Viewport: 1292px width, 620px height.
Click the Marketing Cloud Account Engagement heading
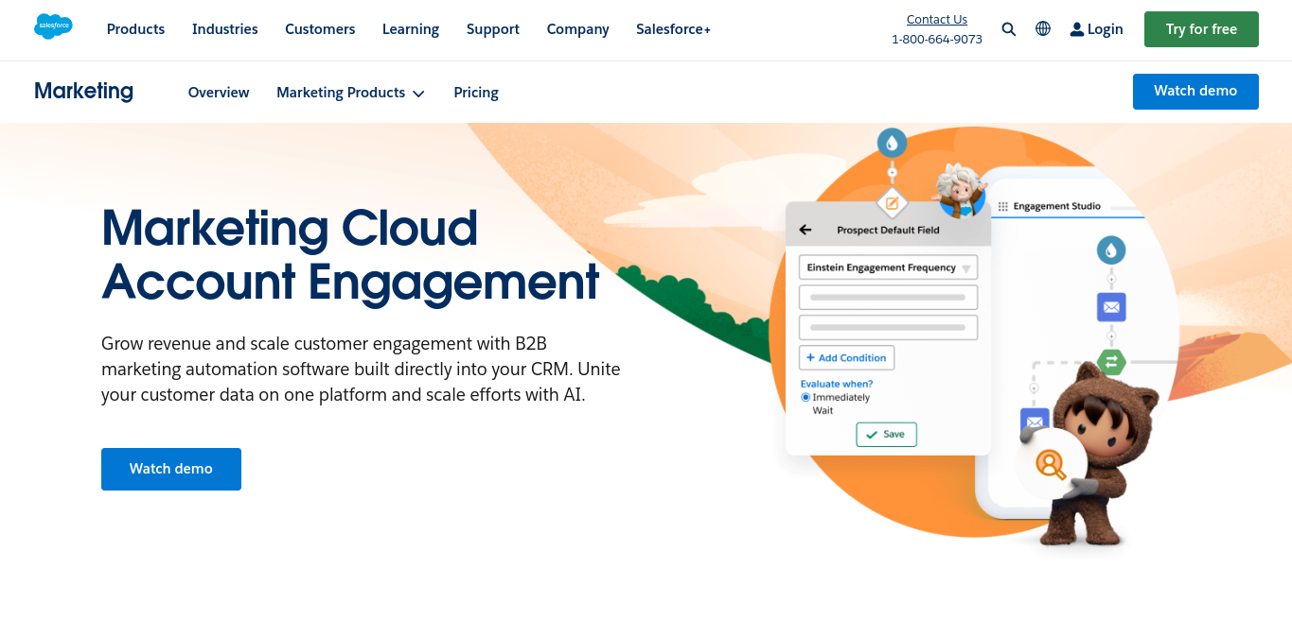click(350, 255)
